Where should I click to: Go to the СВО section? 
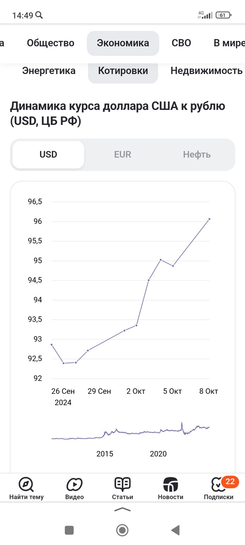pyautogui.click(x=181, y=43)
